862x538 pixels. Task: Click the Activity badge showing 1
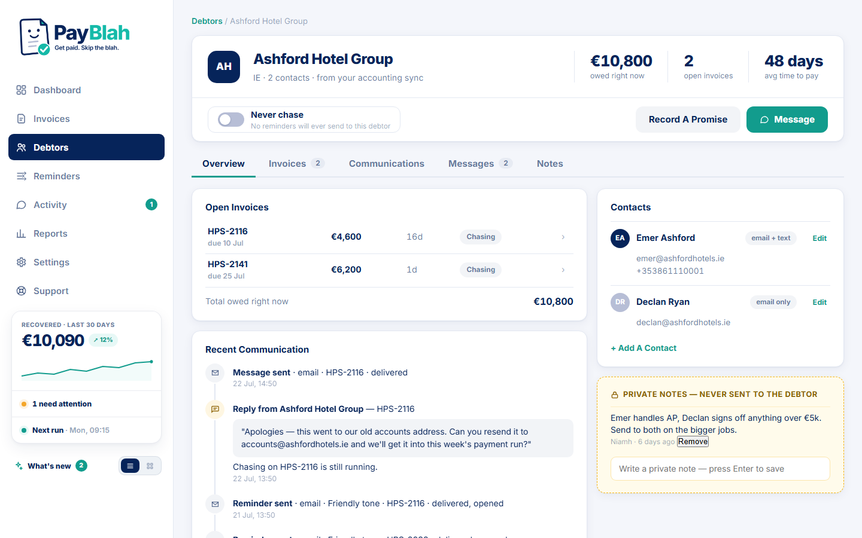[x=151, y=204]
